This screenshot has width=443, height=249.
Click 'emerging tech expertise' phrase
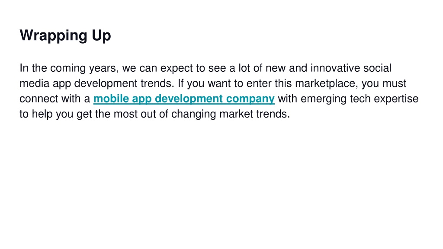(360, 99)
